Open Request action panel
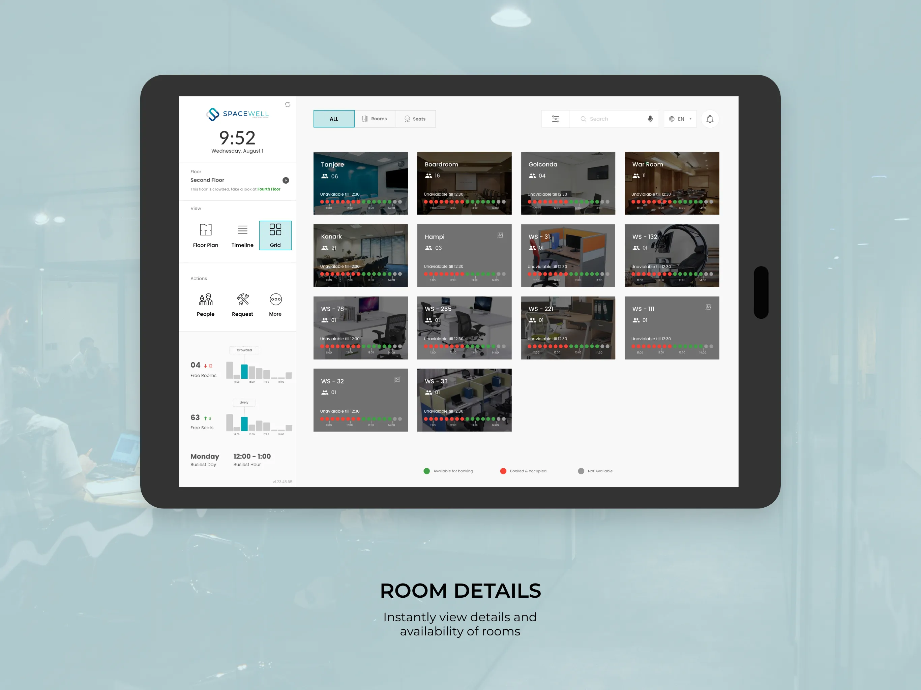 [x=242, y=302]
